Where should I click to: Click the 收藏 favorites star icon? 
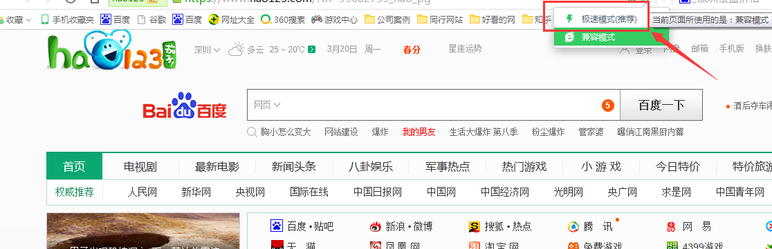[x=2, y=20]
